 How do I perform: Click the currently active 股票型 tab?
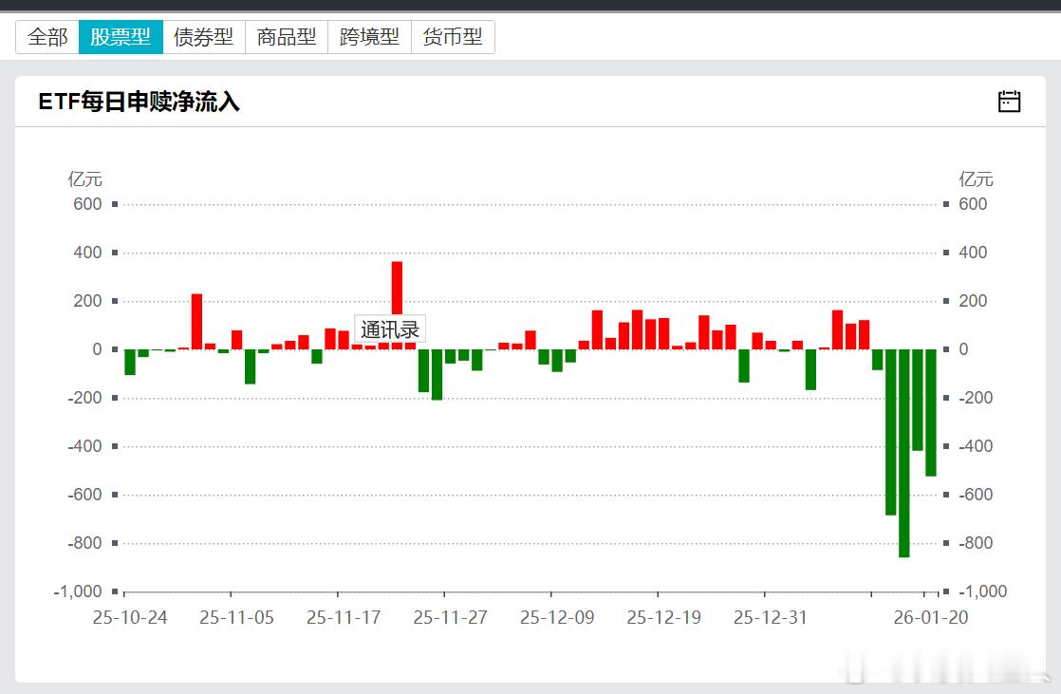pos(121,37)
